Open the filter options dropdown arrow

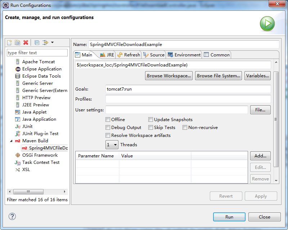click(x=52, y=42)
